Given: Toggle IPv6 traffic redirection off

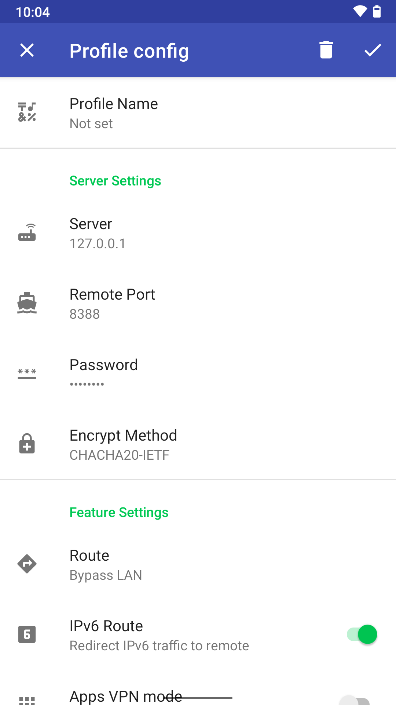Looking at the screenshot, I should 362,634.
